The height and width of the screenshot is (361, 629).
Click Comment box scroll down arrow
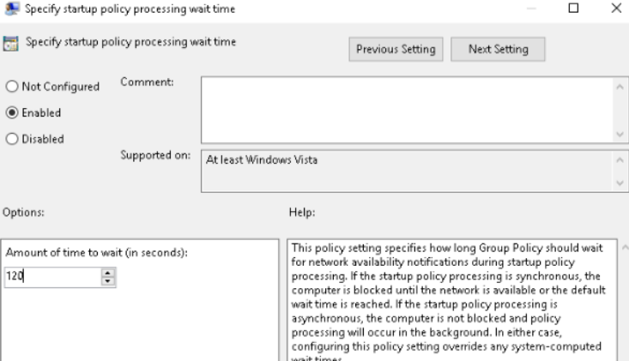[x=620, y=135]
